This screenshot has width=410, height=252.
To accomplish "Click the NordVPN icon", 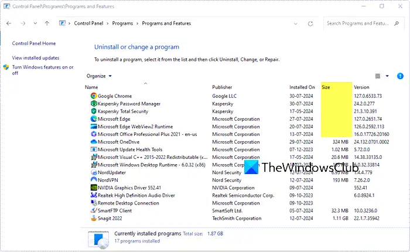I will point(94,180).
